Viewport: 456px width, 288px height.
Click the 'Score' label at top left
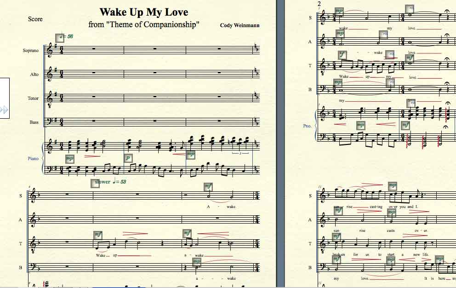coord(35,19)
